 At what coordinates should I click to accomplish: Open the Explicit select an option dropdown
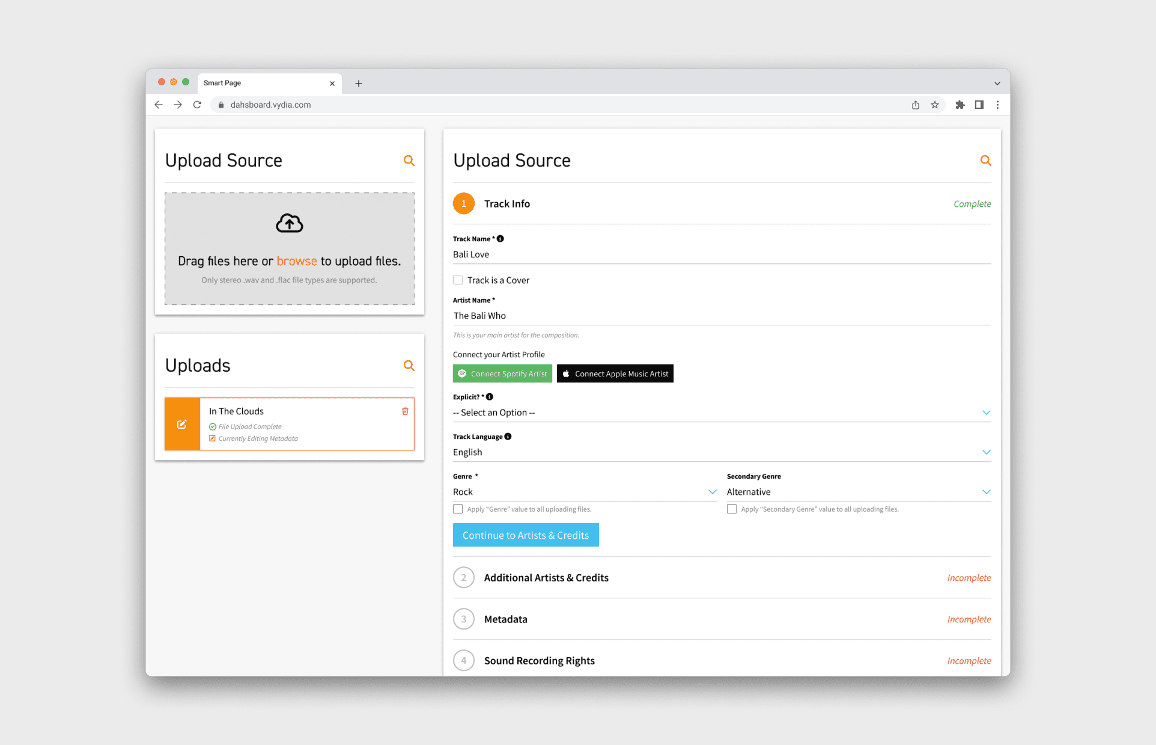(x=721, y=412)
